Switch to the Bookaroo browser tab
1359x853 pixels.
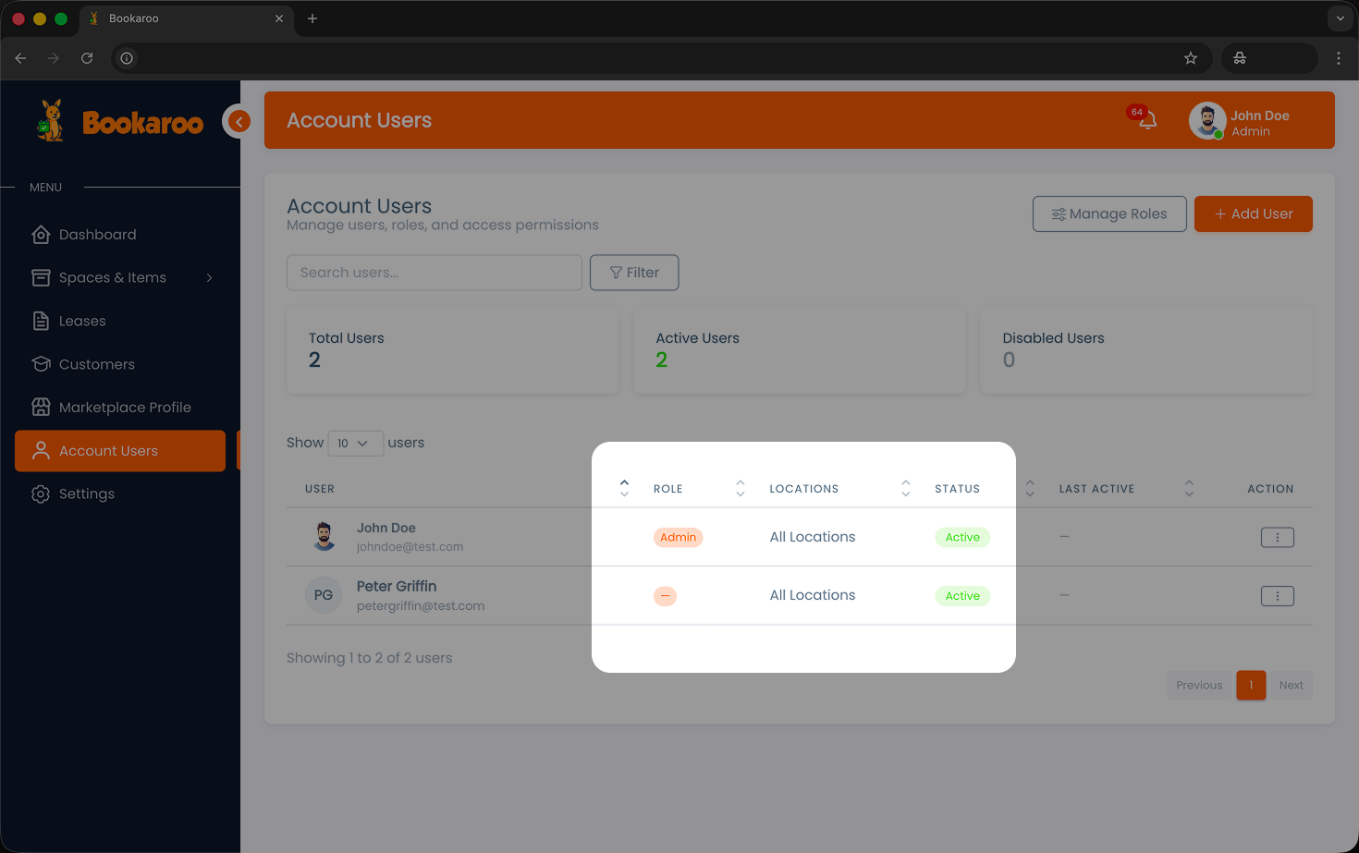[x=166, y=18]
